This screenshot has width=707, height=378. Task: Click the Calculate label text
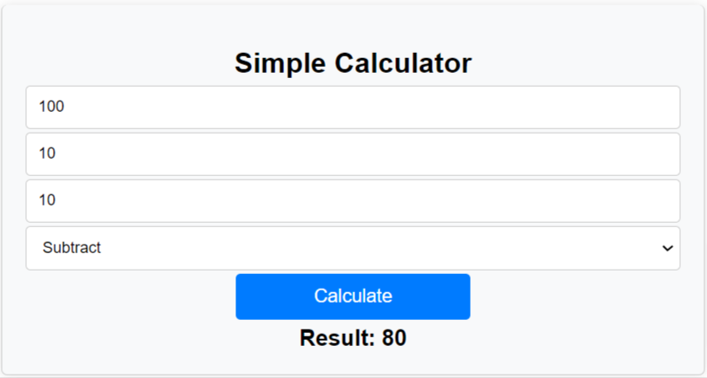pyautogui.click(x=353, y=297)
